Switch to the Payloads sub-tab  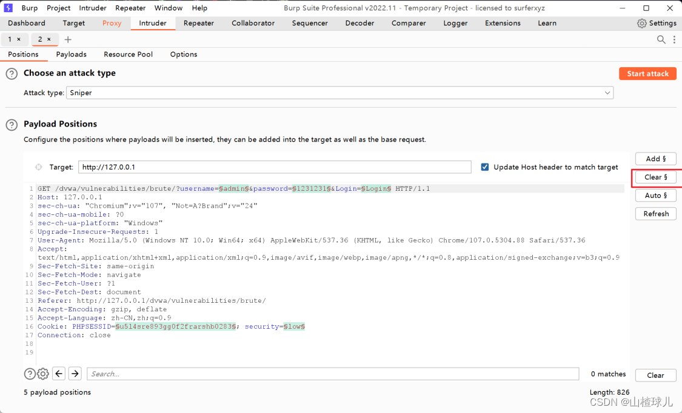click(x=72, y=55)
